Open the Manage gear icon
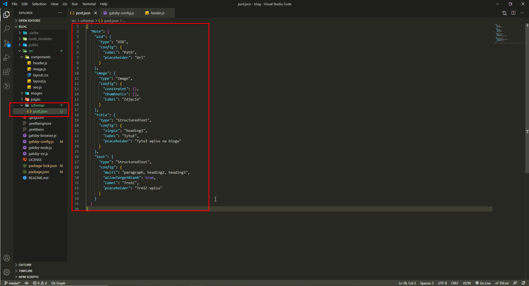529x286 pixels. pyautogui.click(x=7, y=272)
